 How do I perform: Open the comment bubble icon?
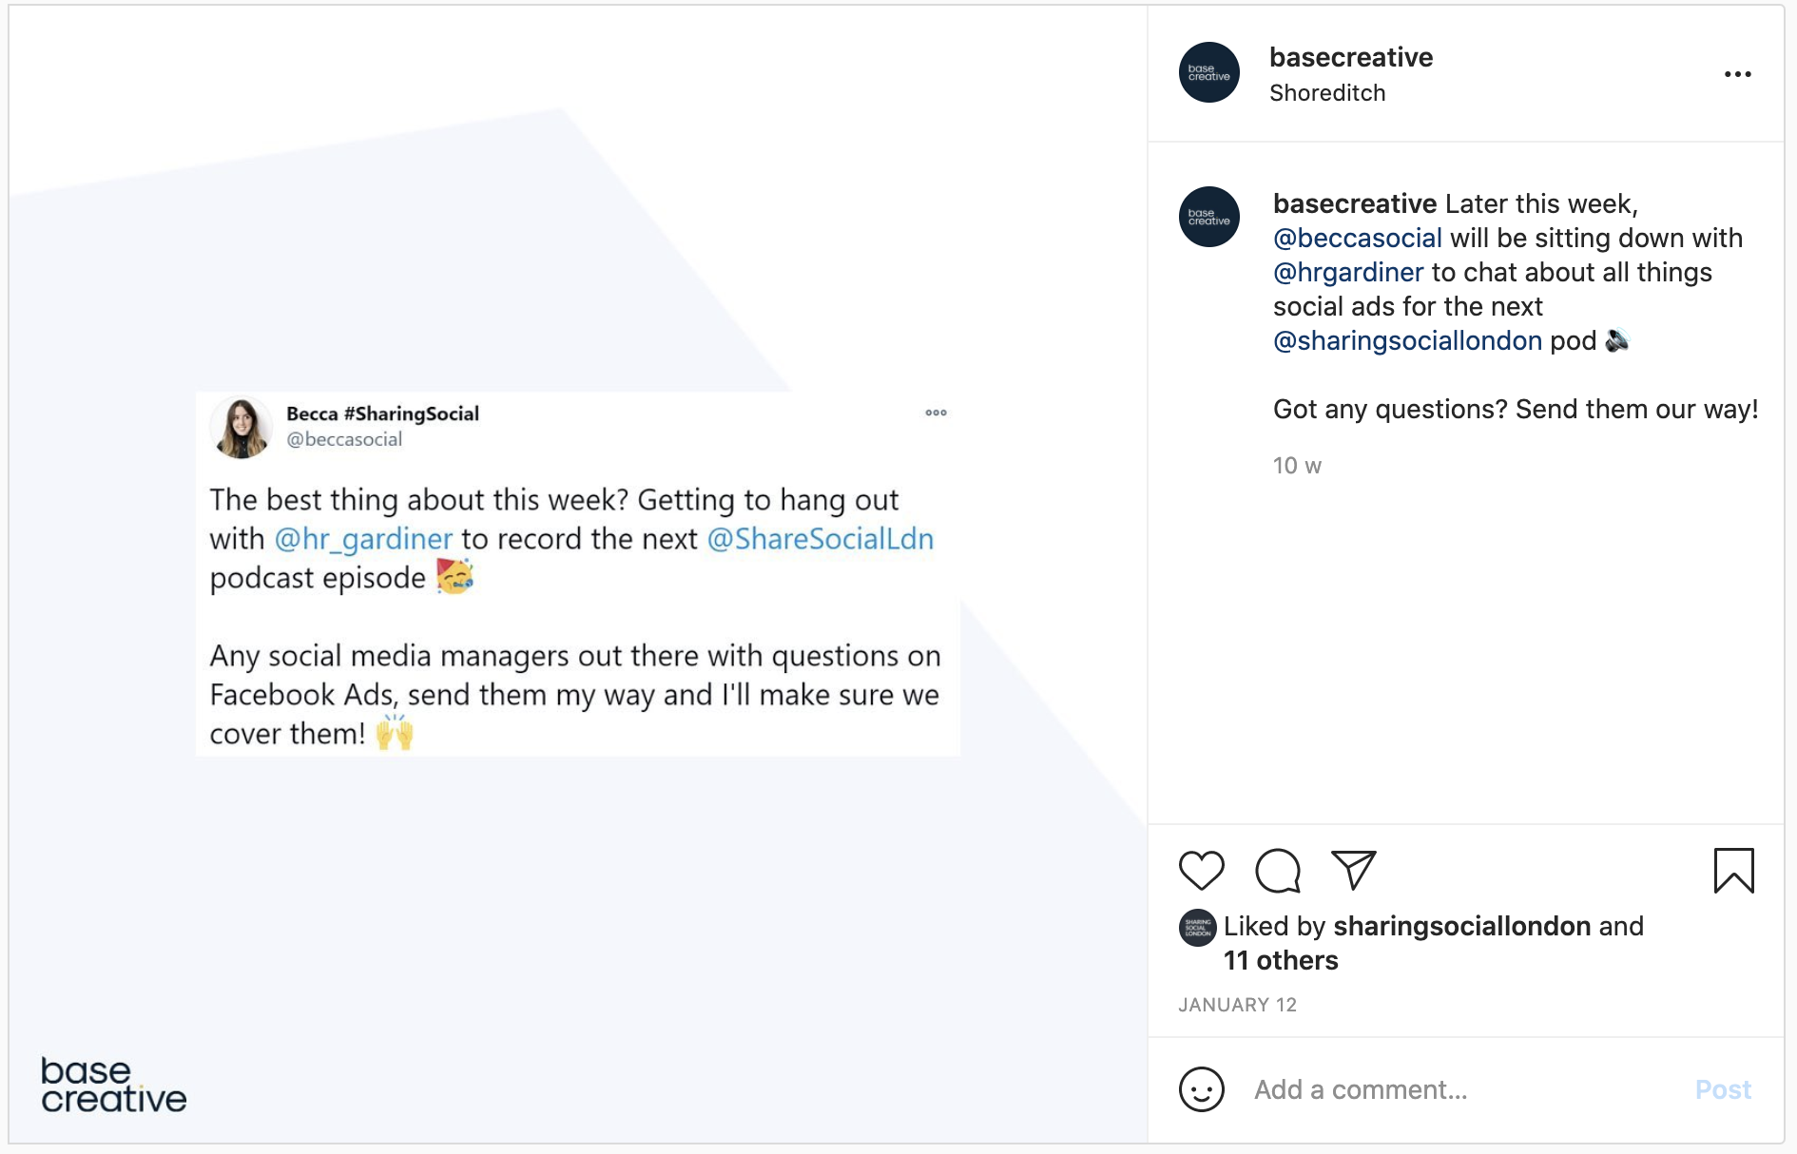click(x=1278, y=870)
